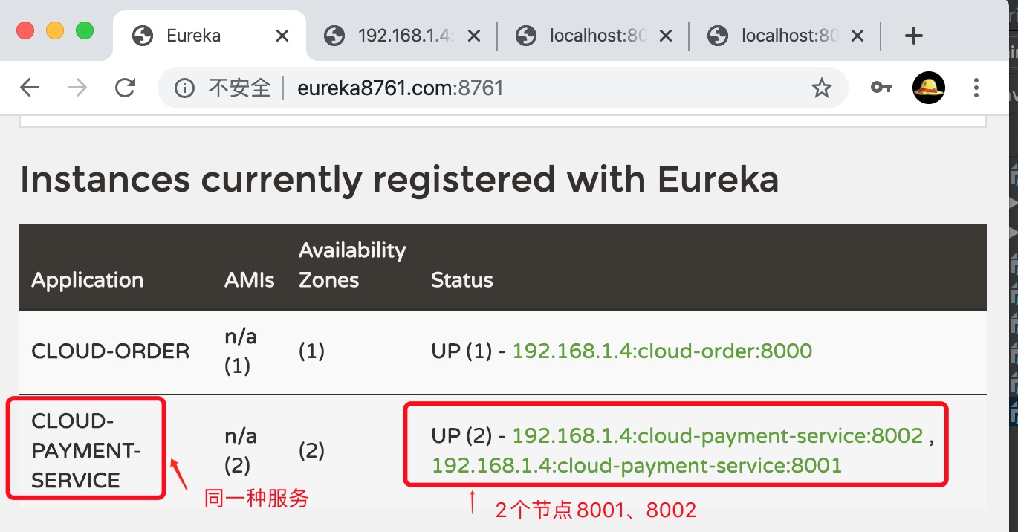Reload the Eureka page
The width and height of the screenshot is (1018, 532).
coord(125,88)
